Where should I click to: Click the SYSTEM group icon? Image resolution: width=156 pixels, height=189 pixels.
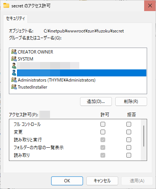click(14, 59)
